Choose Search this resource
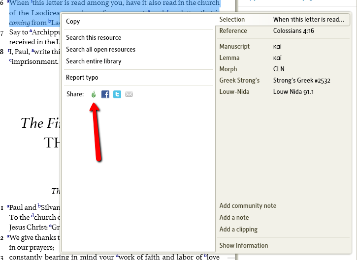Screen dimensions: 357x260 [94, 38]
